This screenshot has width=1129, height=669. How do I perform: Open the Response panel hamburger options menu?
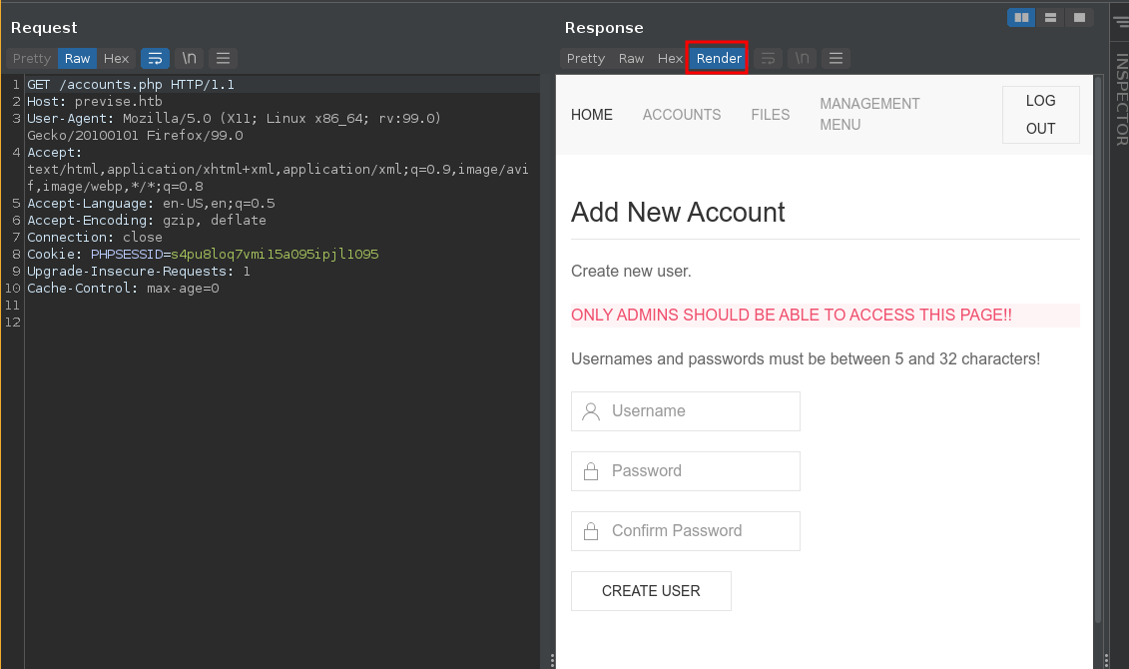836,59
